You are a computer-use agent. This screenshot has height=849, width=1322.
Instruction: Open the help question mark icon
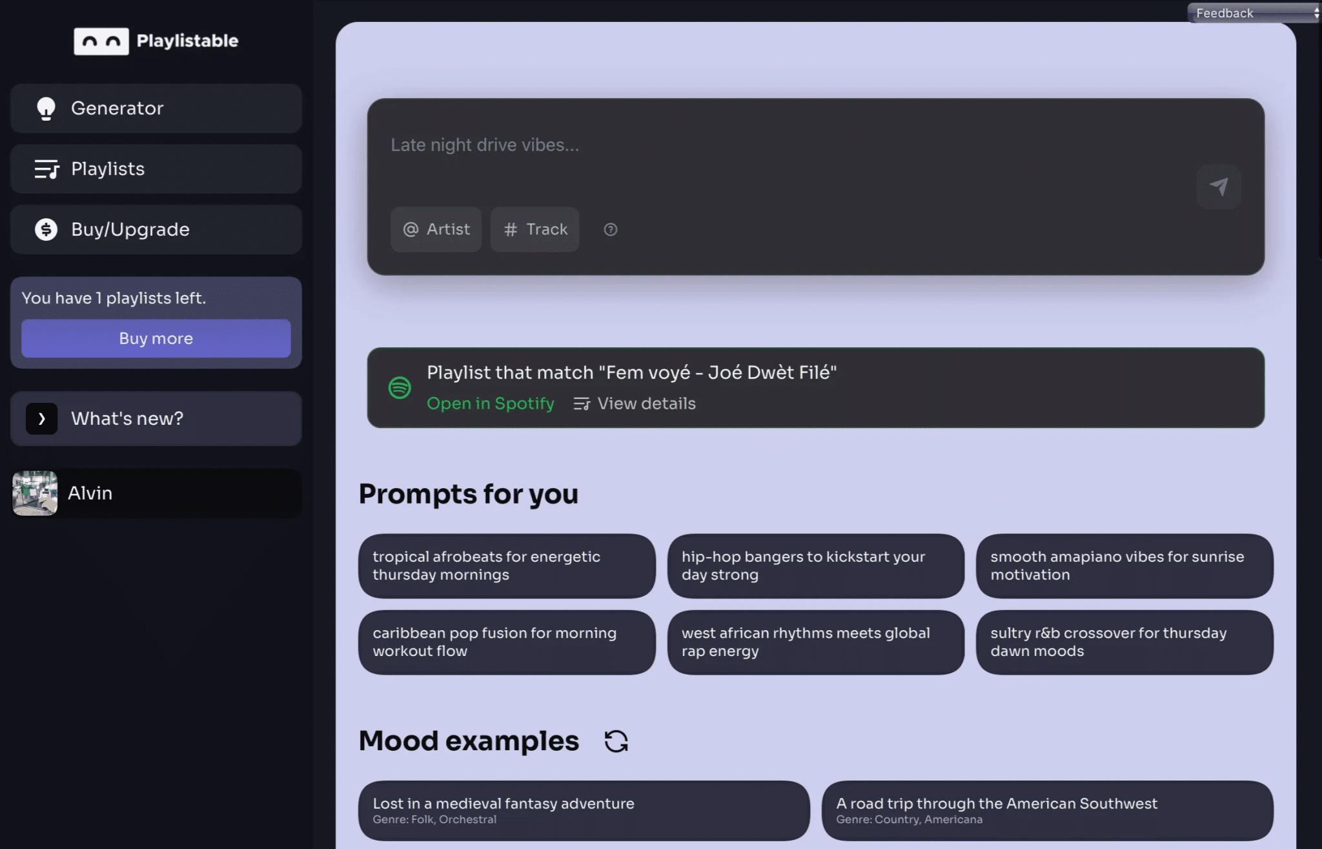(610, 229)
